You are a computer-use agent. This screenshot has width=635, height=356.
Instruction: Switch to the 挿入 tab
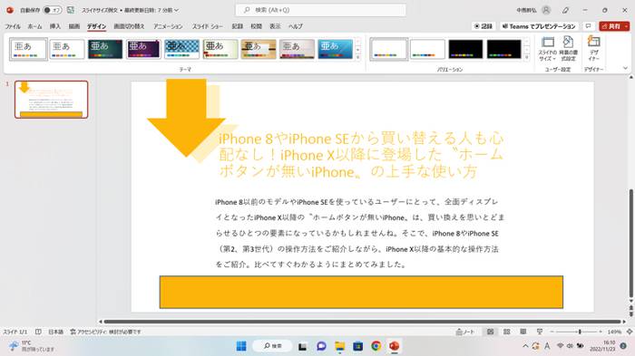55,26
